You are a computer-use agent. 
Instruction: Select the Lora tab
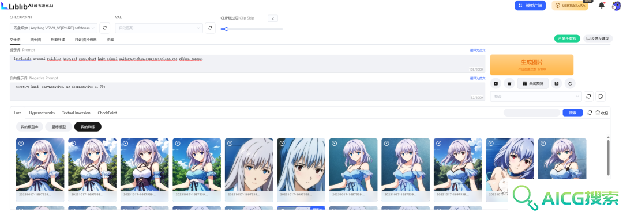[x=17, y=113]
